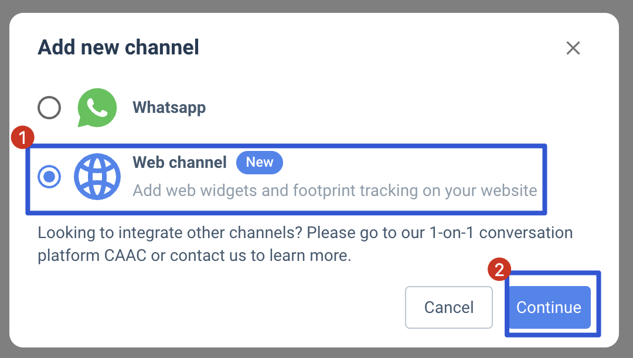Cancel adding a new channel
Screen dimensions: 633x358
449,307
